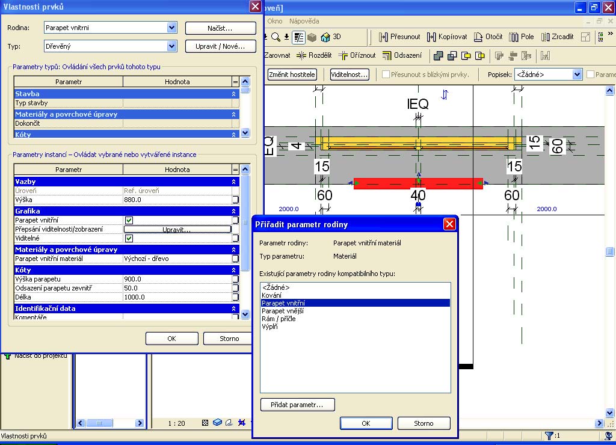Click the Upravit / Nové... button
The width and height of the screenshot is (616, 445).
(220, 46)
